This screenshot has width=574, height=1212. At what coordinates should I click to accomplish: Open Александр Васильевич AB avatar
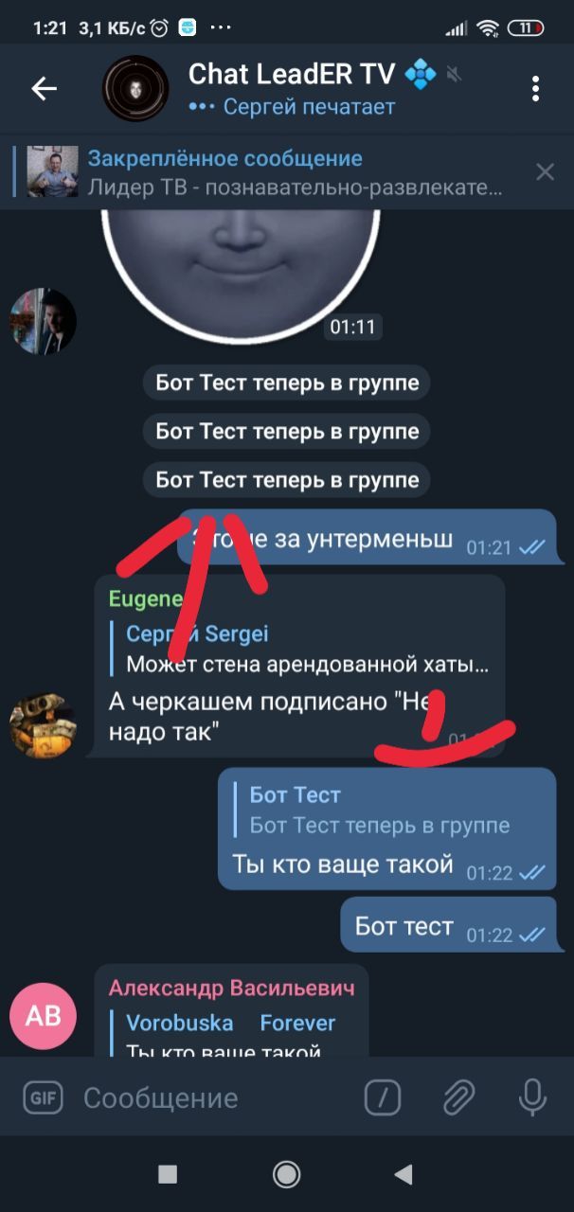click(44, 1016)
